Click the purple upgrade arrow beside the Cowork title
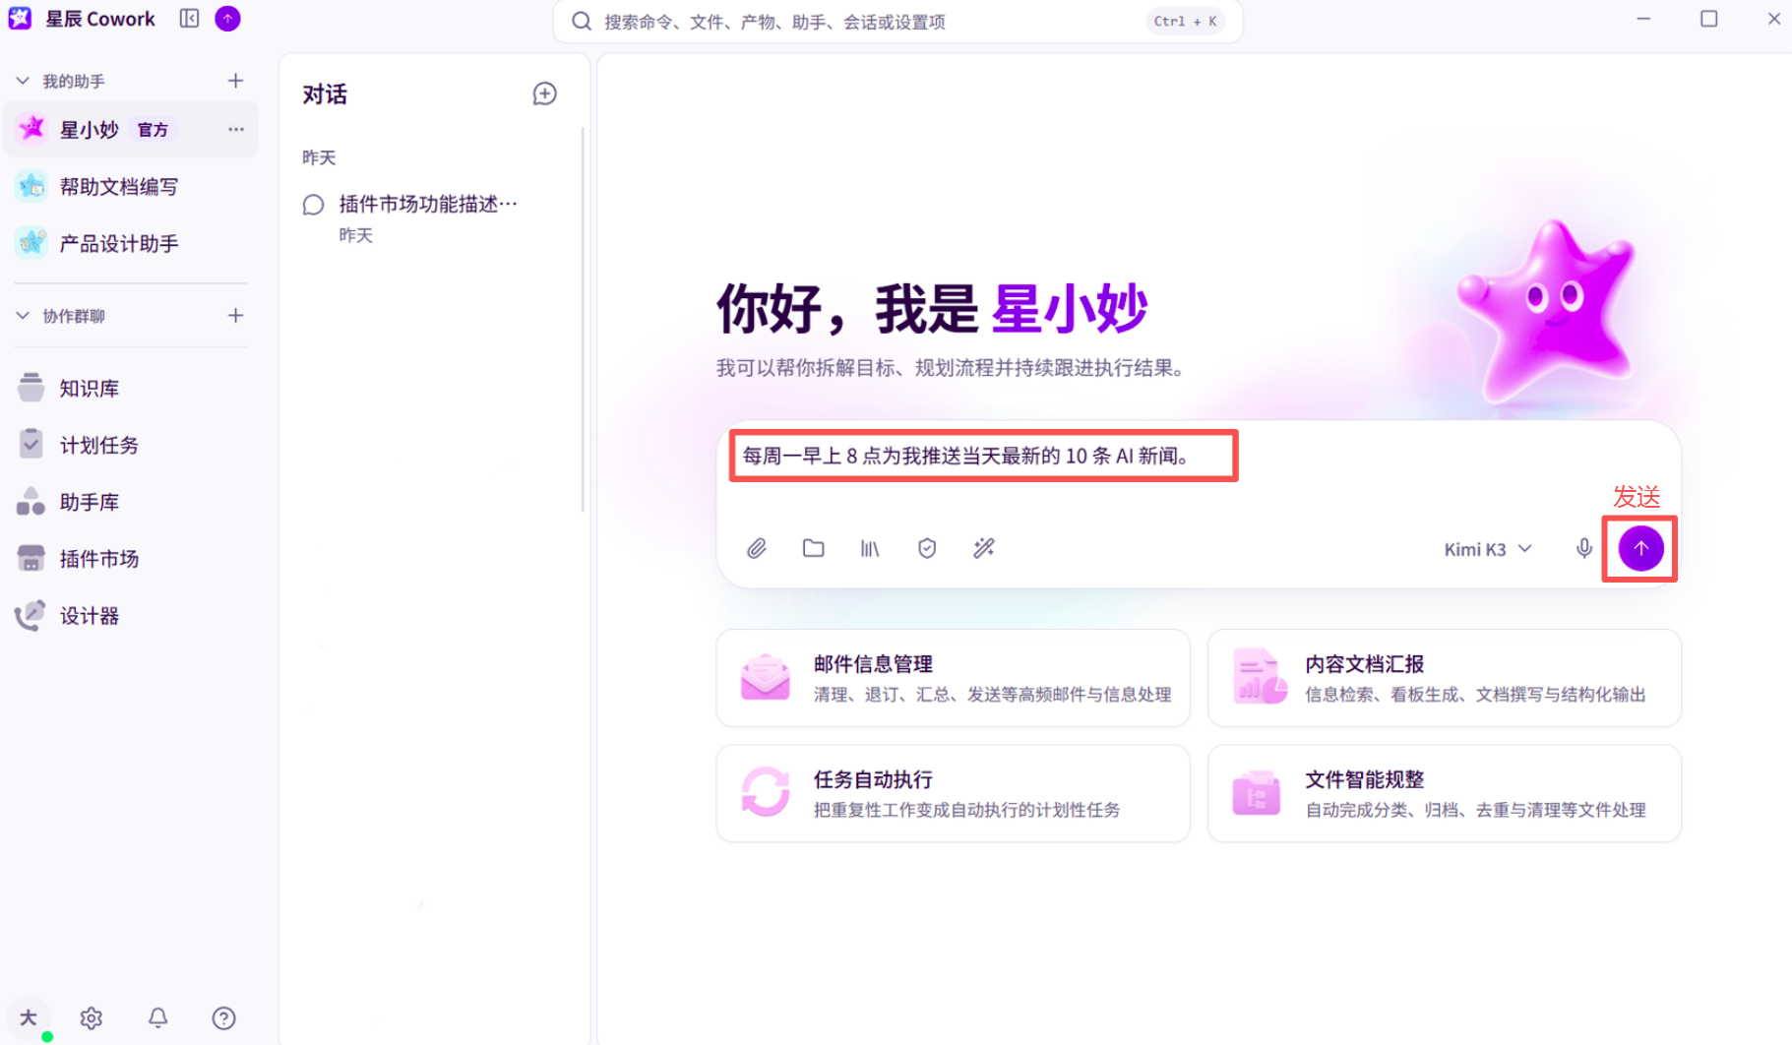This screenshot has width=1792, height=1045. [x=227, y=19]
